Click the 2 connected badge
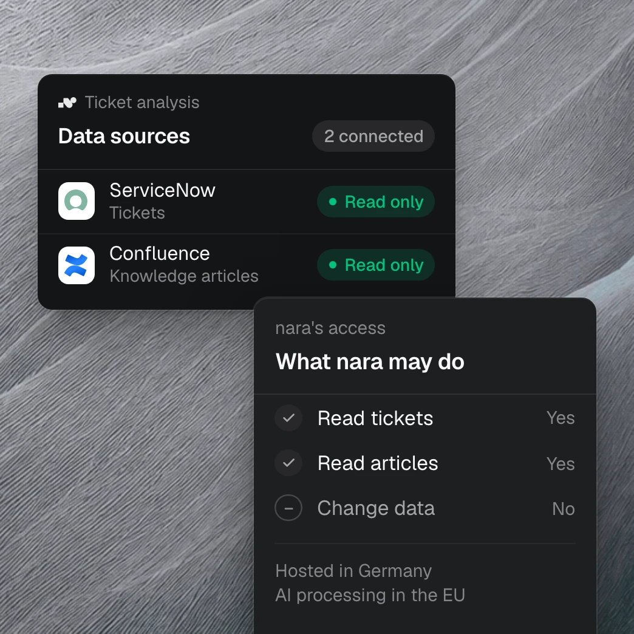The height and width of the screenshot is (634, 634). pos(373,136)
